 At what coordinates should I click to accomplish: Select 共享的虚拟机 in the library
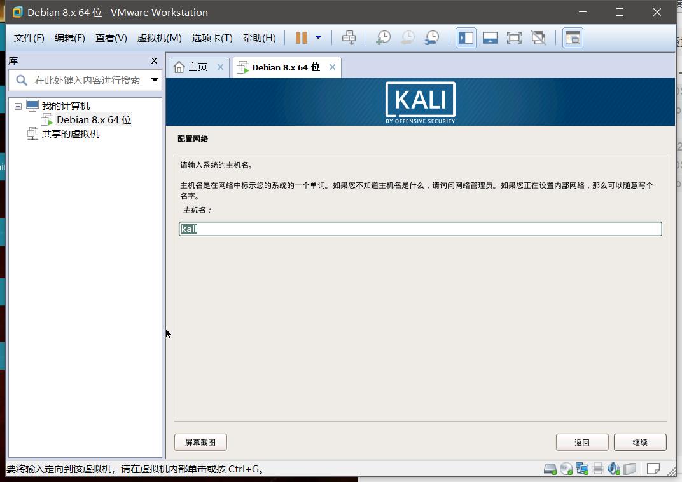point(71,134)
